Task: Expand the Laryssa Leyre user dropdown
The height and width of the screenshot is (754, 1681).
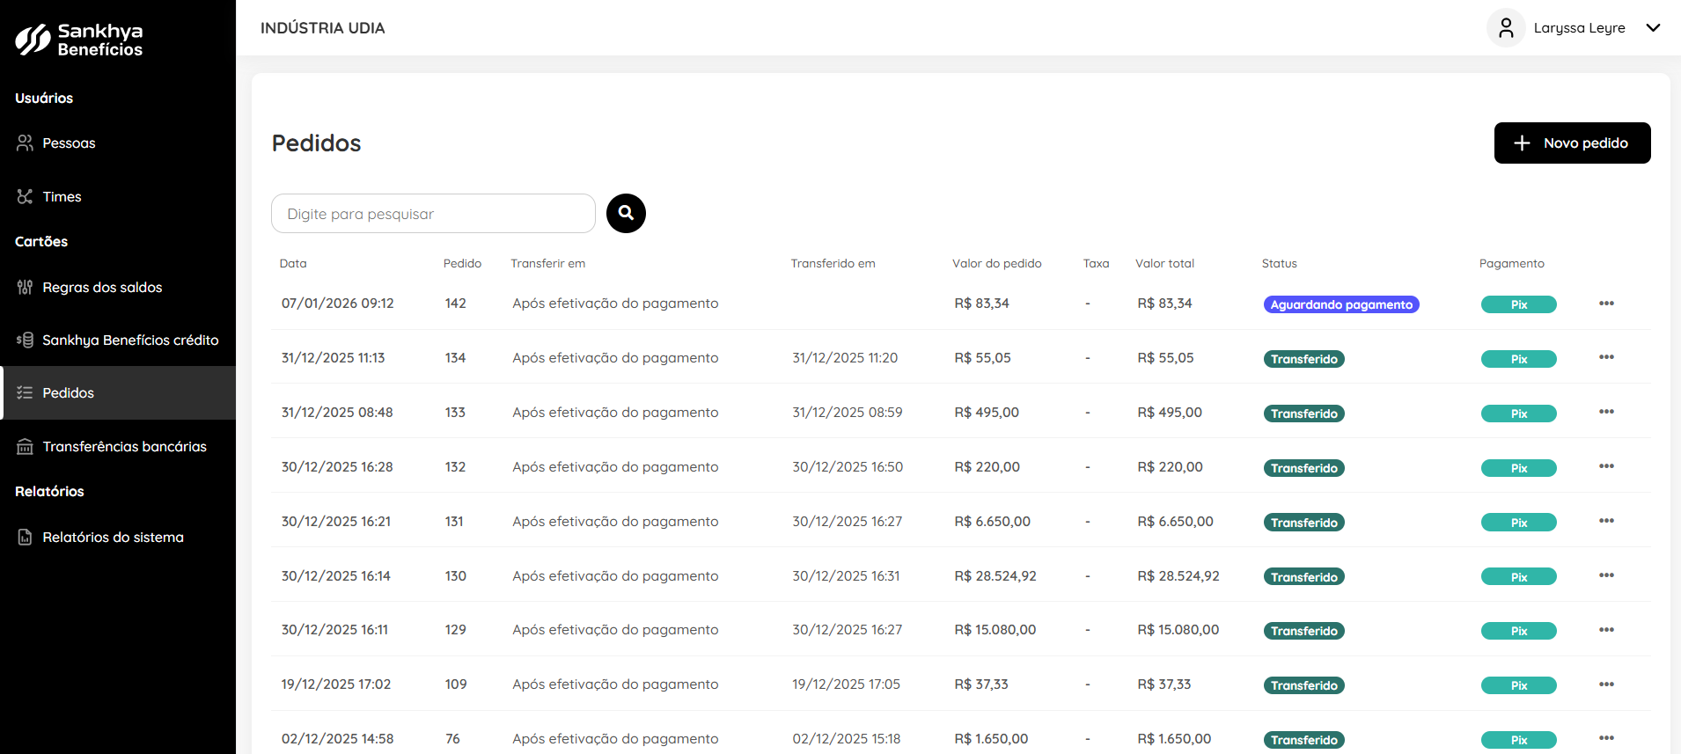Action: pyautogui.click(x=1653, y=28)
